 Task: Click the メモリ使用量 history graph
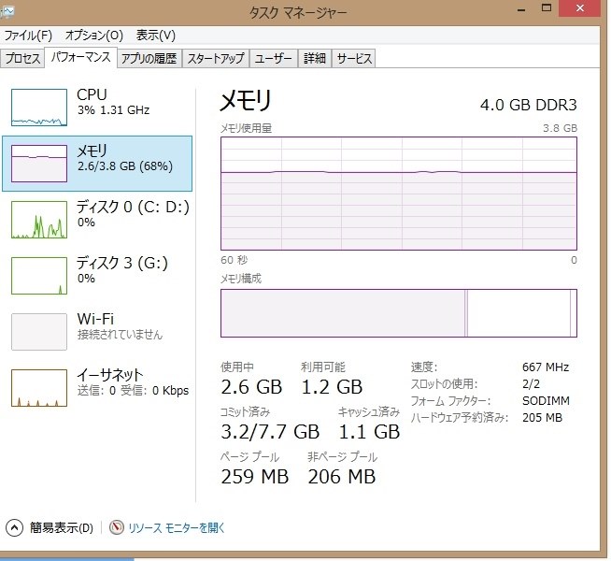pos(398,194)
